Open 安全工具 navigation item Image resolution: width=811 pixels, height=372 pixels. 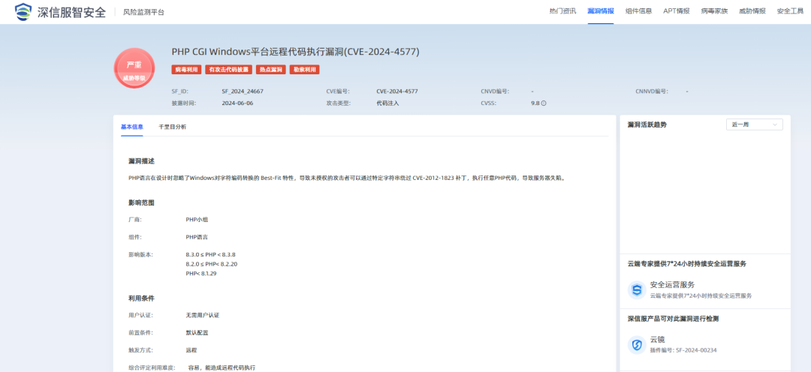click(790, 11)
